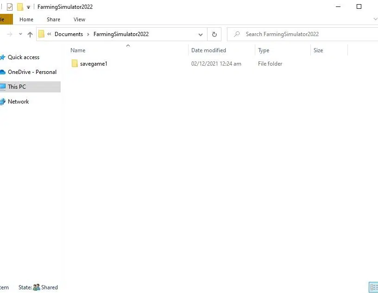The width and height of the screenshot is (378, 293).
Task: Open OneDrive - Personal in sidebar
Action: click(x=32, y=72)
